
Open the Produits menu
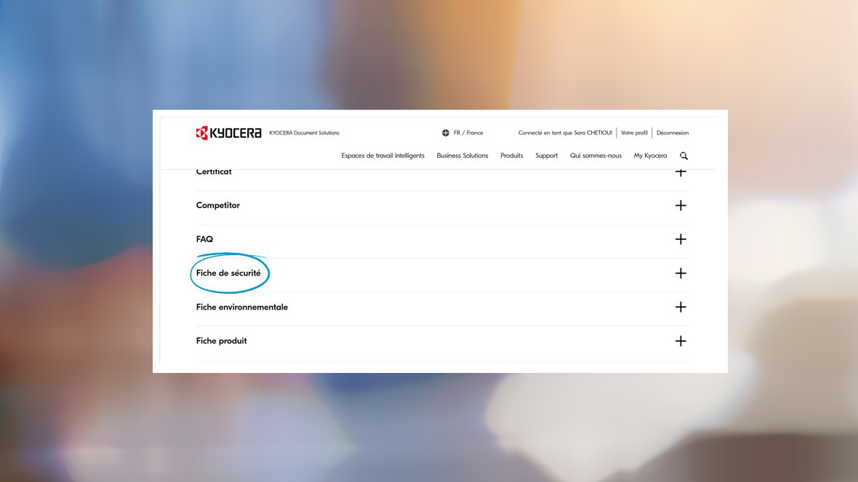(x=512, y=156)
